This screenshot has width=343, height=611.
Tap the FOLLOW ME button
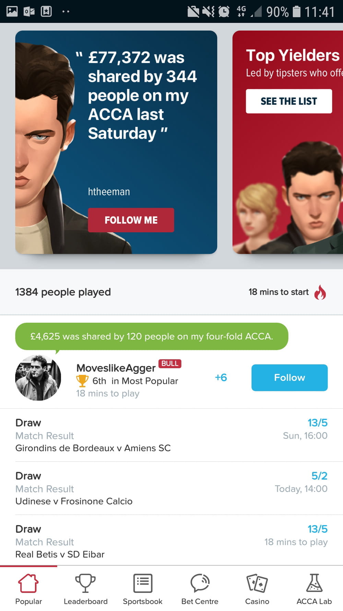pos(131,220)
